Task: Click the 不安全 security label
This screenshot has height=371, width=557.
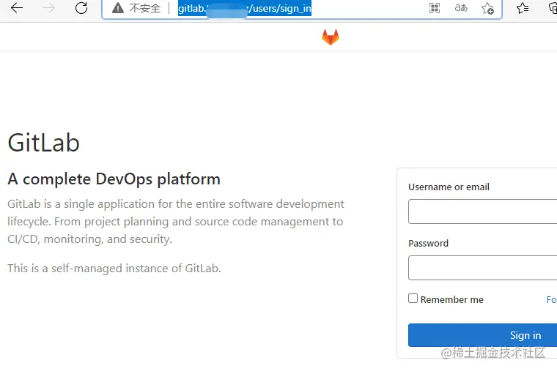Action: [145, 8]
